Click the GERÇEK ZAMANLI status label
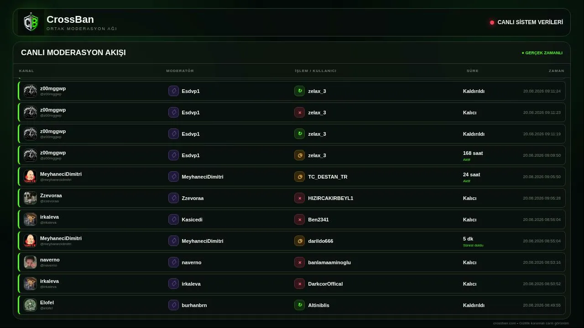This screenshot has width=584, height=328. [542, 53]
